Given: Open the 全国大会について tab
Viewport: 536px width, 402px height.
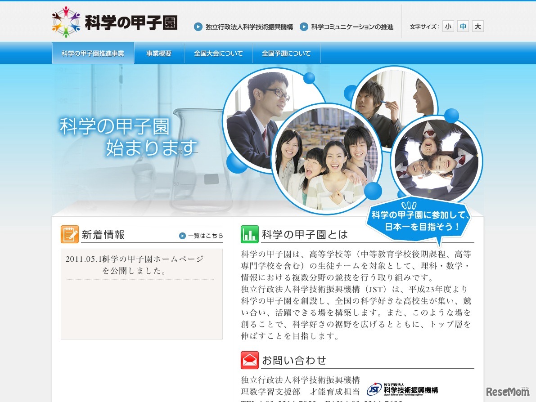Looking at the screenshot, I should coord(218,53).
